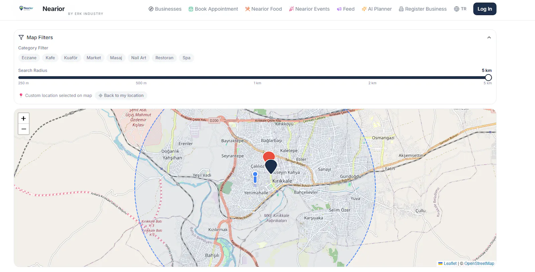Click the Kaletepe label on map
Screen dimensions: 535x272
pyautogui.click(x=289, y=151)
